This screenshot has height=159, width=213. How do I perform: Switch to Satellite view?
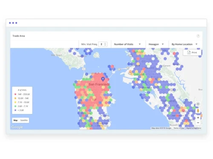click(x=24, y=120)
